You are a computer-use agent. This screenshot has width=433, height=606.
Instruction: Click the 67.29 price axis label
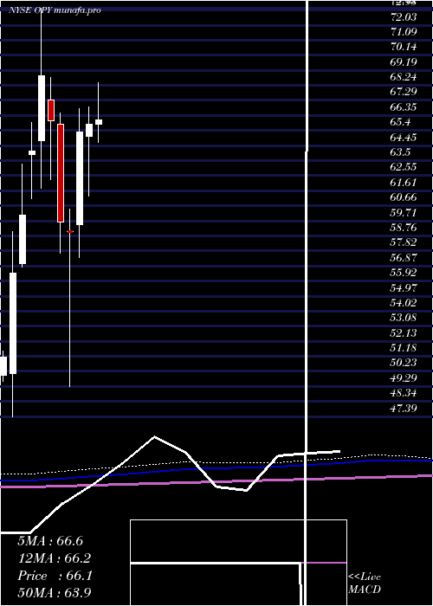point(404,92)
